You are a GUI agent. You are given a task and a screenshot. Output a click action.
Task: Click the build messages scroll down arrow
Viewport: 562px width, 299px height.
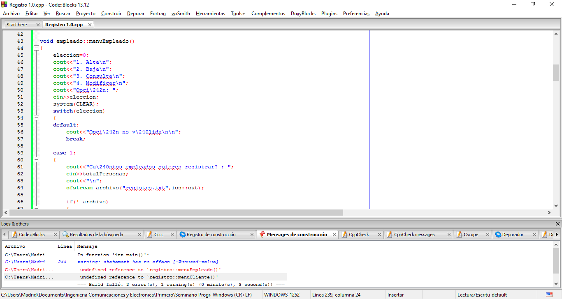coord(557,285)
